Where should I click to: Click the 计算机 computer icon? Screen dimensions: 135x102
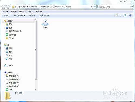5,72
